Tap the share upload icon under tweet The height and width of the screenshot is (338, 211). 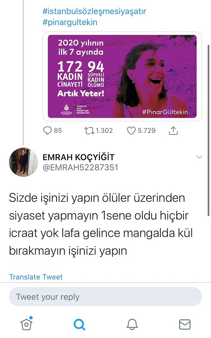[173, 130]
